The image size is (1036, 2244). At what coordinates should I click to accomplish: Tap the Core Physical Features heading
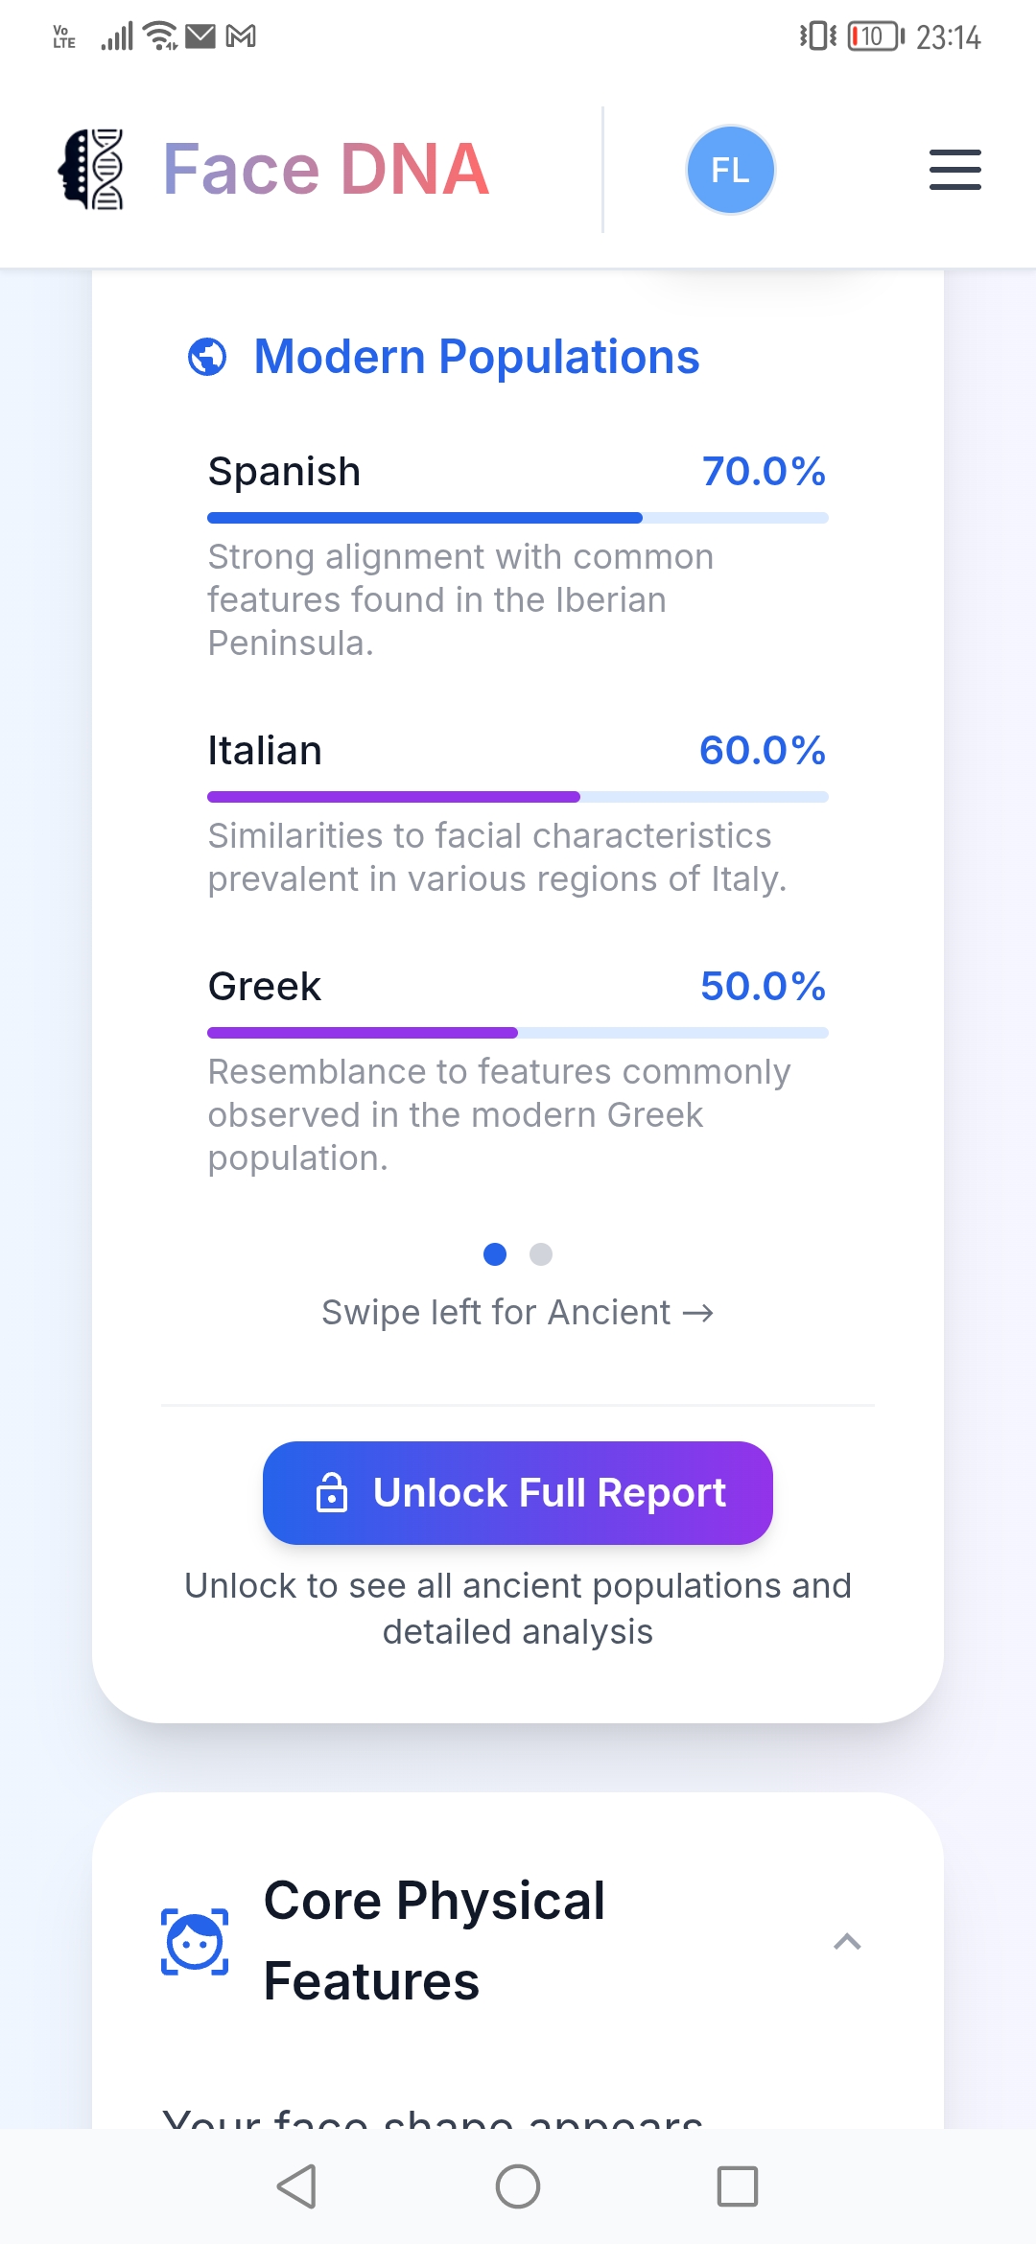pos(435,1941)
